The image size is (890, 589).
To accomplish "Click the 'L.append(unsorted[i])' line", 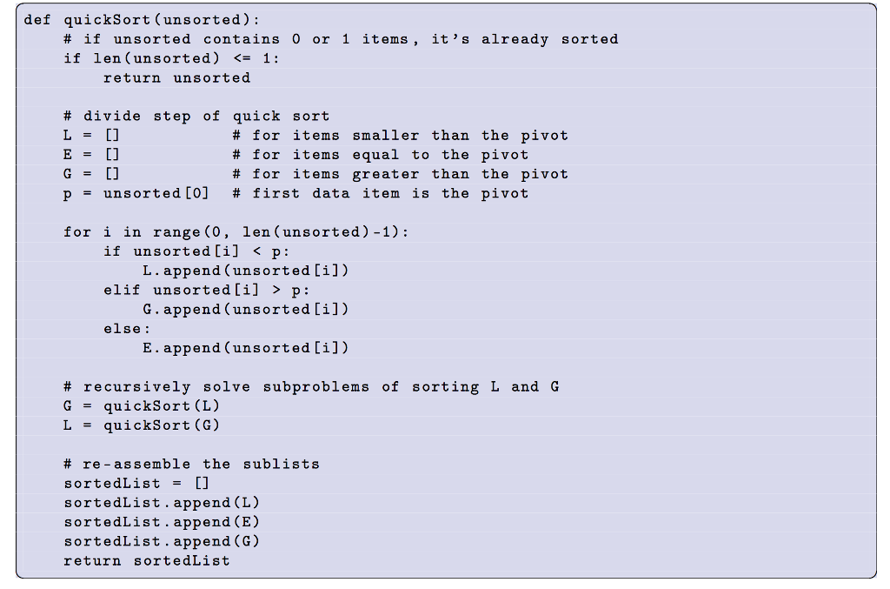I will (x=245, y=271).
